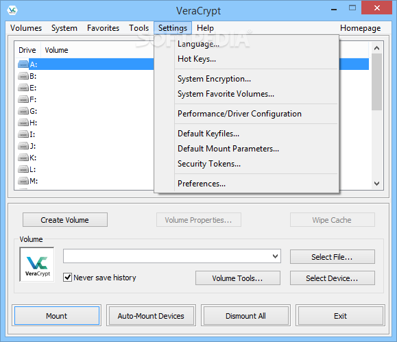
Task: Click the drive list scroll down arrow
Action: (x=376, y=184)
